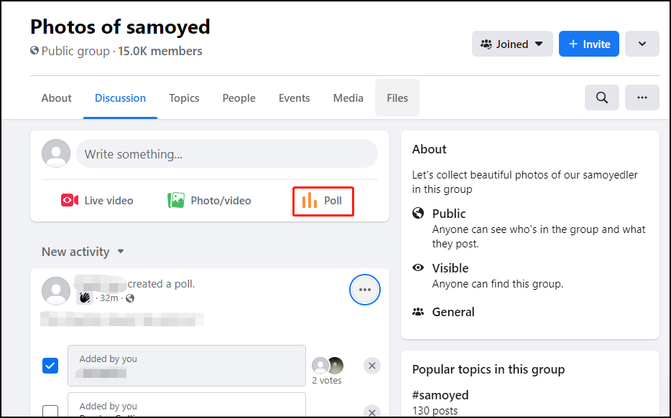Viewport: 671px width, 418px height.
Task: Open the three-dot menu beside the search button
Action: tap(642, 98)
